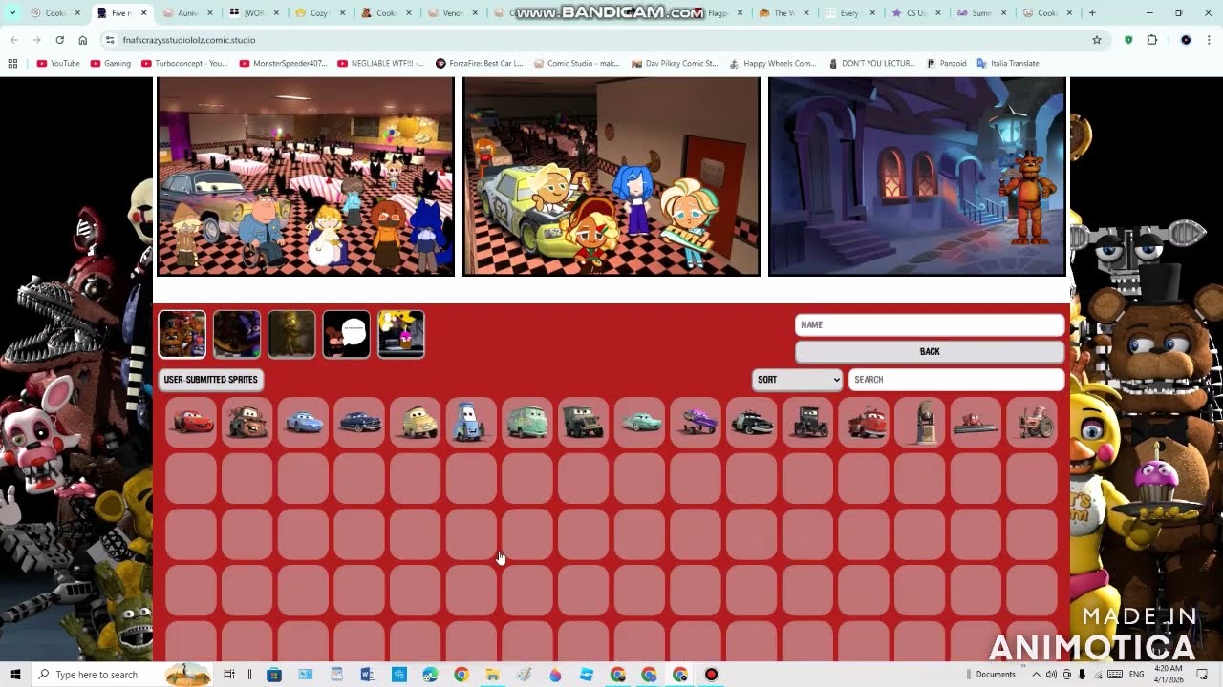Select the Red fire truck sprite

864,422
